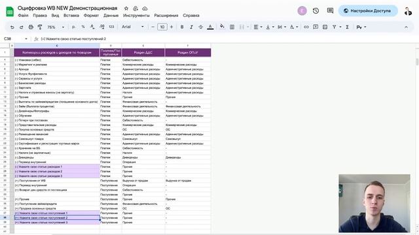Redo the last action

click(22, 27)
